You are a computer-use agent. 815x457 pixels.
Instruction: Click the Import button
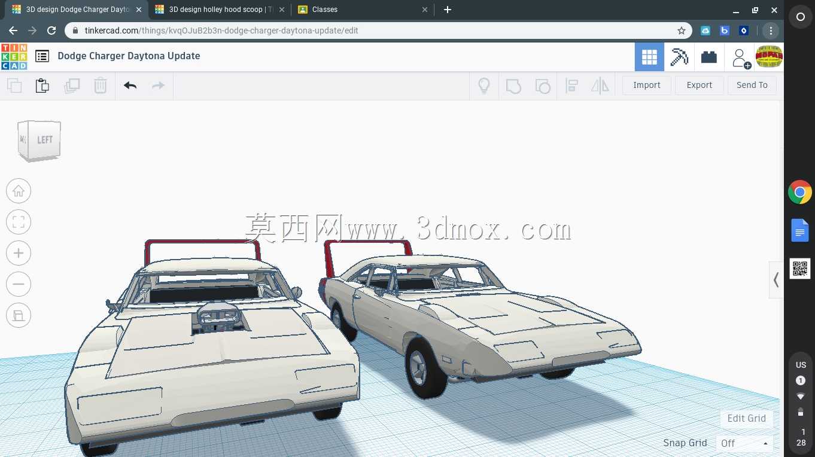pyautogui.click(x=647, y=86)
